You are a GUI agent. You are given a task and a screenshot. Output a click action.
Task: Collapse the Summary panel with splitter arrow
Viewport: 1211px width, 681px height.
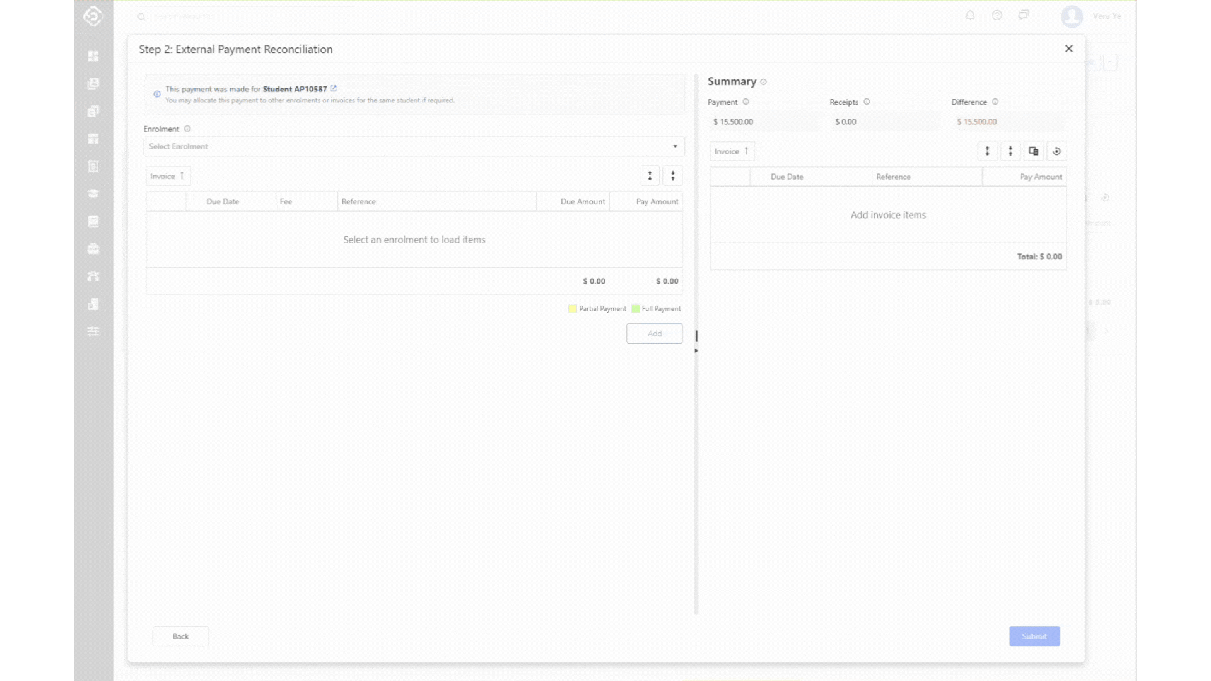click(x=696, y=351)
